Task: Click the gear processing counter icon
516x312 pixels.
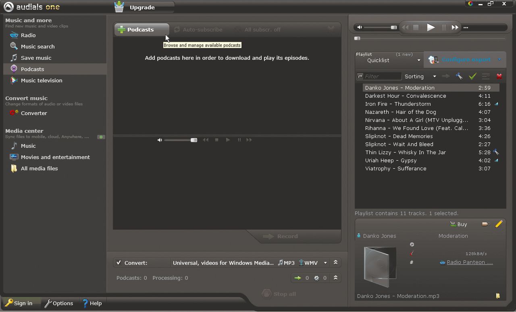Action: coord(316,278)
